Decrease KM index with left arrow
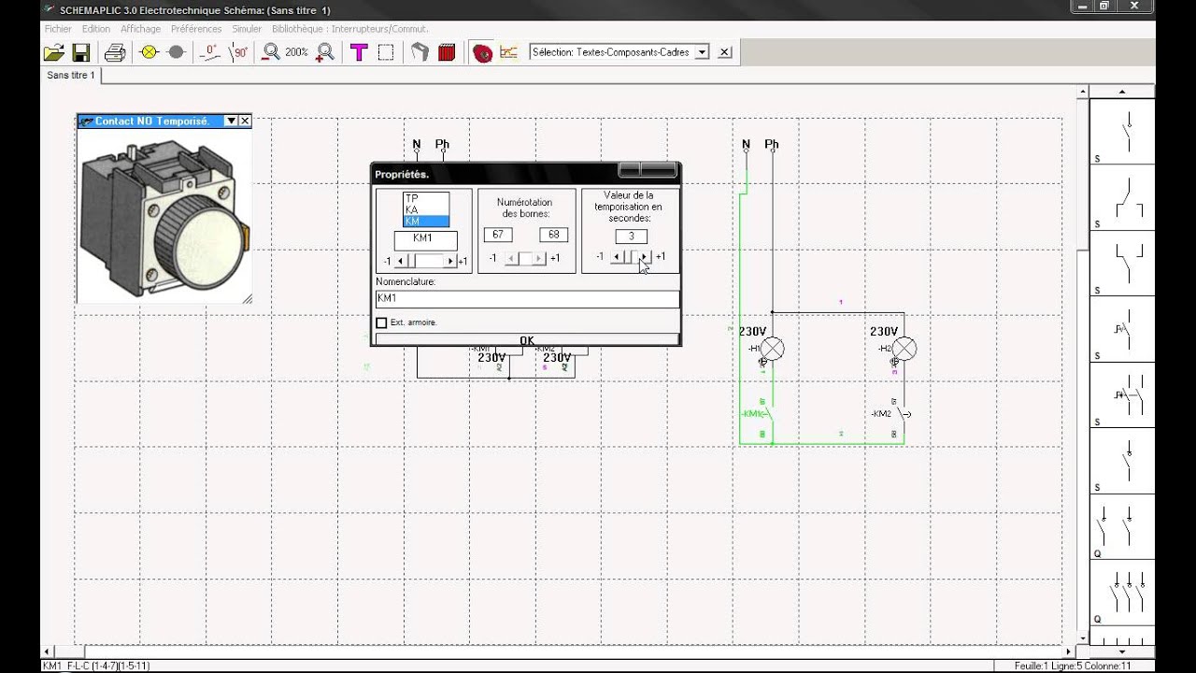 click(402, 261)
